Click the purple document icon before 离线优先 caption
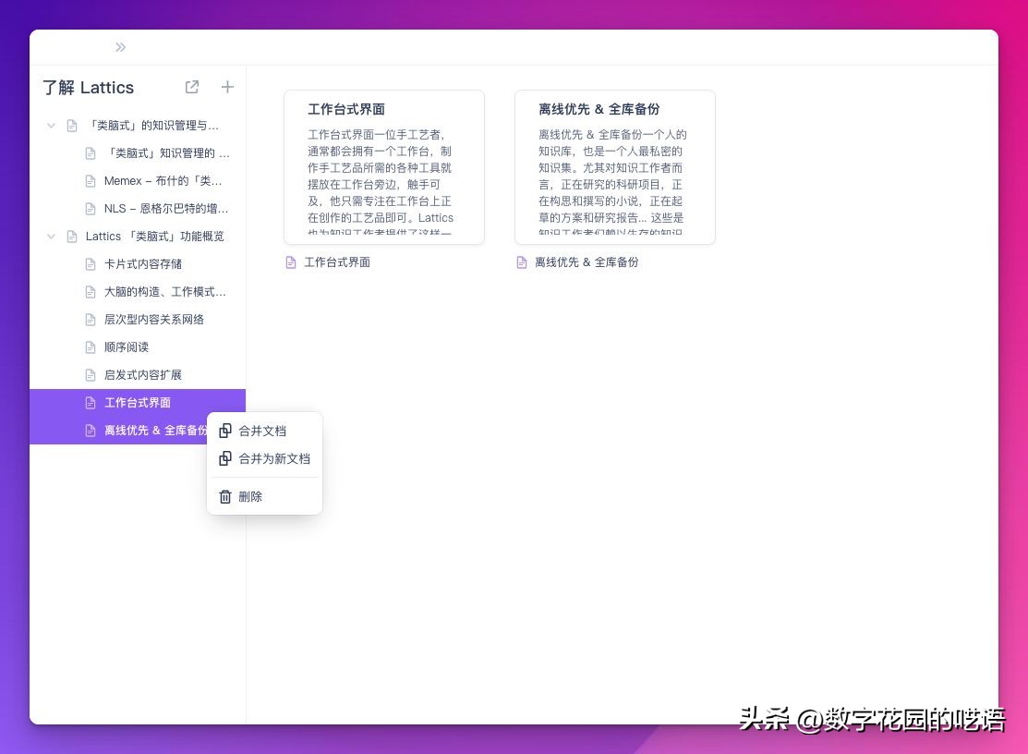The width and height of the screenshot is (1028, 754). click(522, 262)
